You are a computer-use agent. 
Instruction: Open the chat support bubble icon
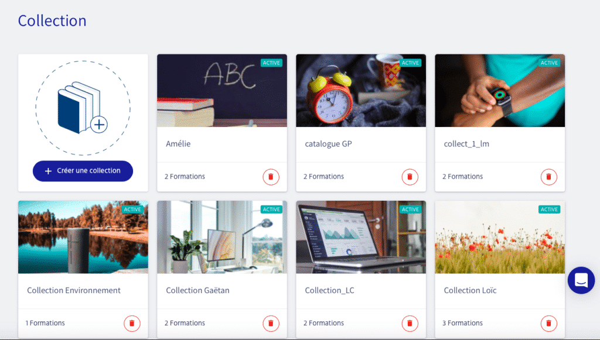pos(581,280)
